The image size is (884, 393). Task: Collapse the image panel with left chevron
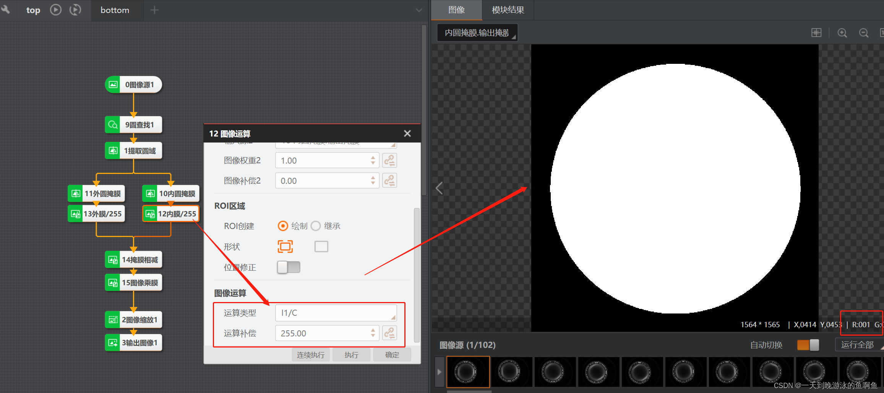tap(439, 188)
